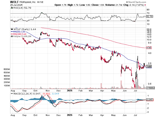155x117 pixels.
Task: Click the 70 overbought level on RSI axis
Action: pos(148,13)
